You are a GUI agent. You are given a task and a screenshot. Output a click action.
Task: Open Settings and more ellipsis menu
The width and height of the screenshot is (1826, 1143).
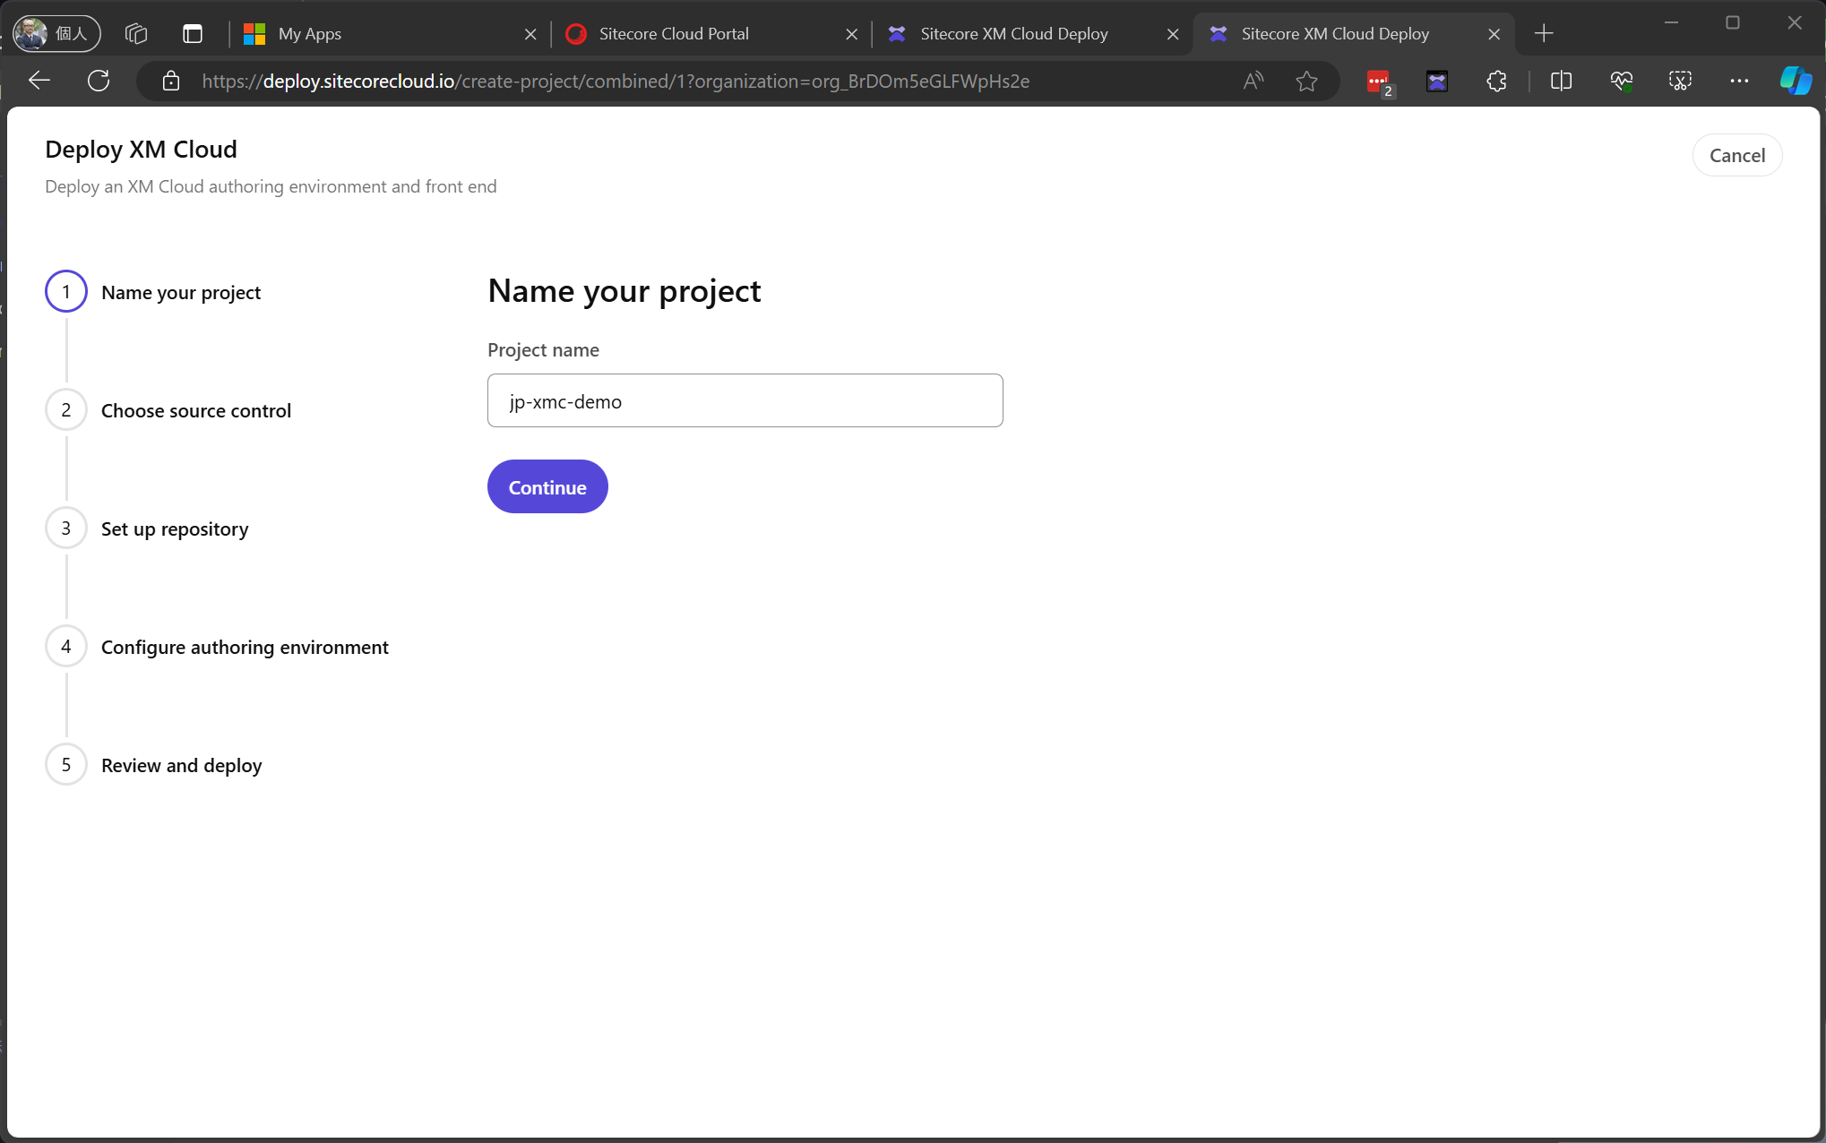(1739, 82)
